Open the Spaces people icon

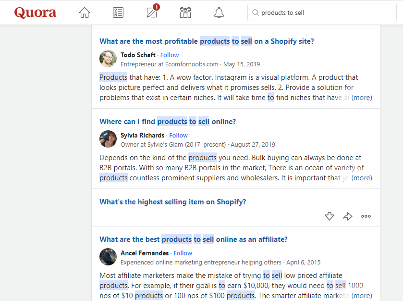coord(185,13)
